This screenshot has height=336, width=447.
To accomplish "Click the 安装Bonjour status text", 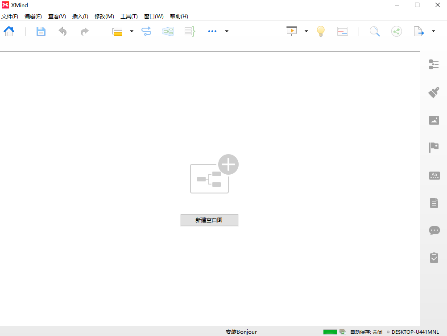I will pyautogui.click(x=241, y=332).
